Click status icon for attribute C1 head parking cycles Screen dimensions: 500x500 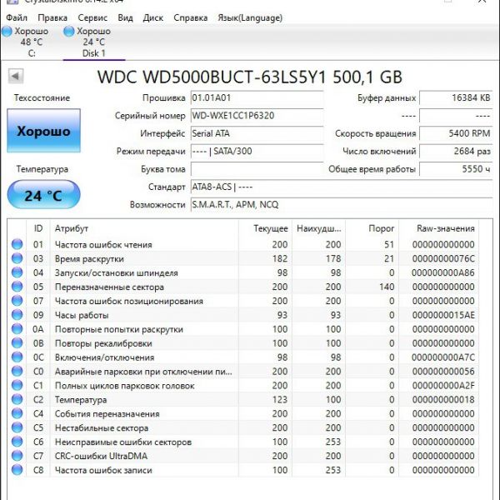[x=17, y=385]
